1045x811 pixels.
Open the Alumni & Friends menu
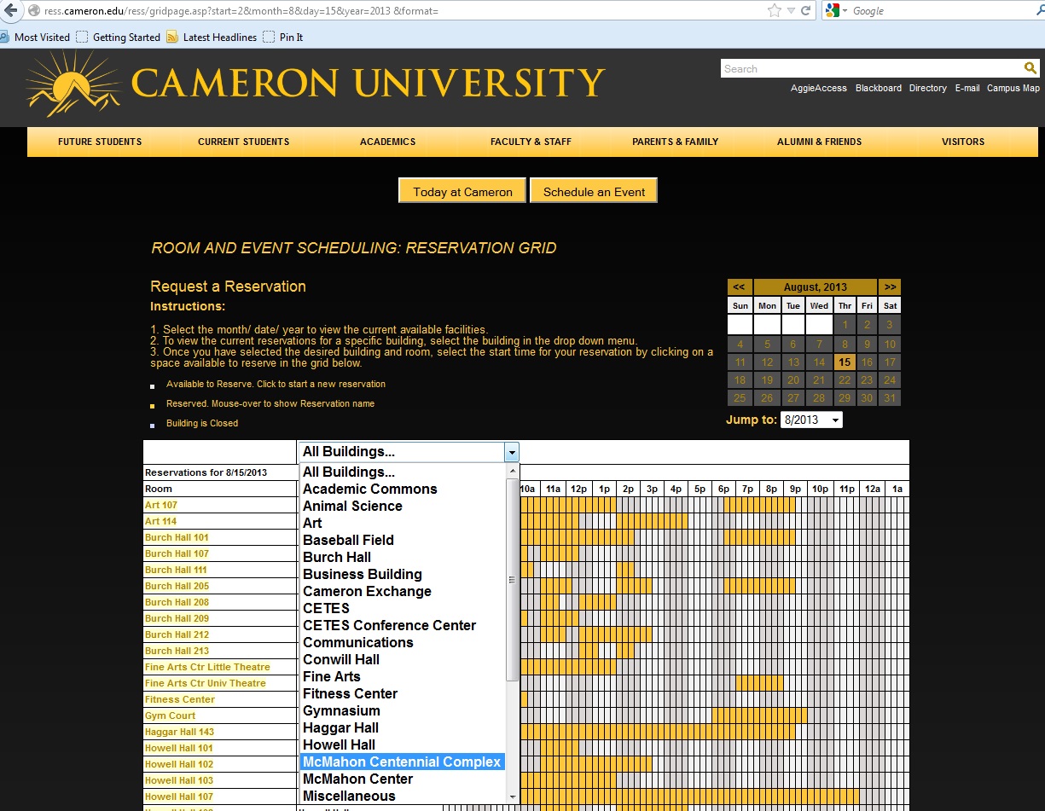(819, 142)
